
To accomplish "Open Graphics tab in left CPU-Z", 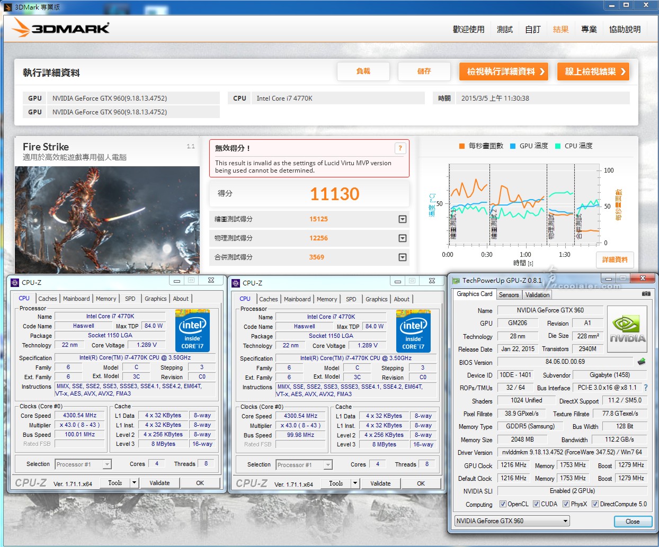I will [x=156, y=299].
